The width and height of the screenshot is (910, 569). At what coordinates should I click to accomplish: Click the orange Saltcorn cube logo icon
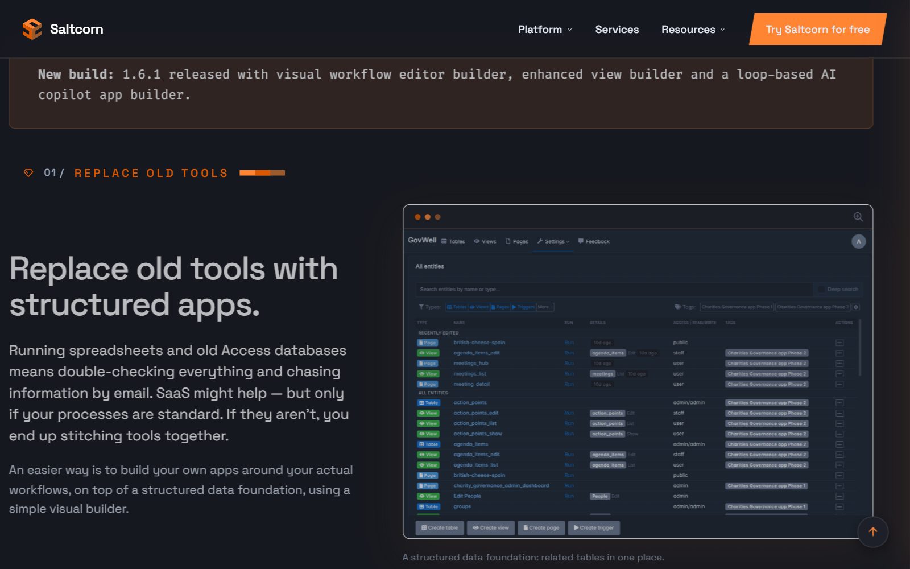click(x=32, y=29)
